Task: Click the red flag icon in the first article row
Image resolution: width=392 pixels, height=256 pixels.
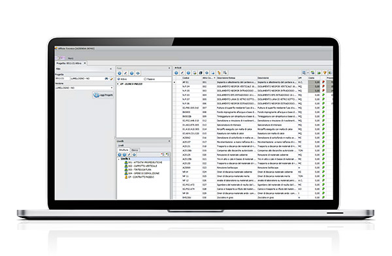Action: click(x=323, y=82)
